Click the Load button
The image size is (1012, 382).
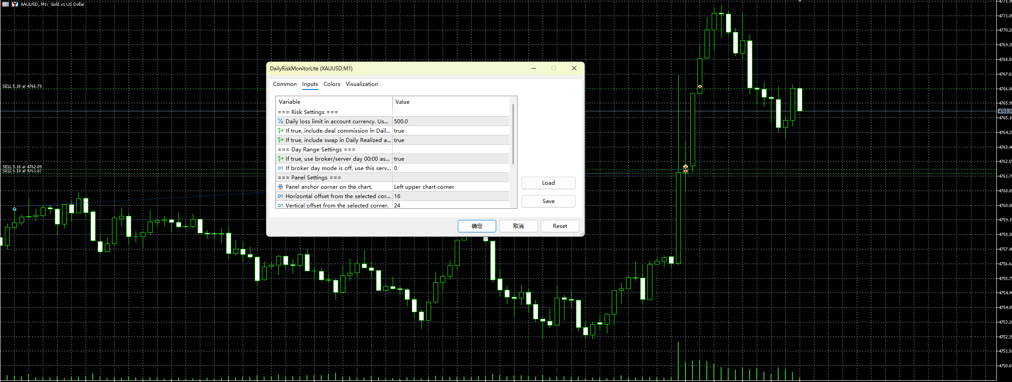pos(548,183)
